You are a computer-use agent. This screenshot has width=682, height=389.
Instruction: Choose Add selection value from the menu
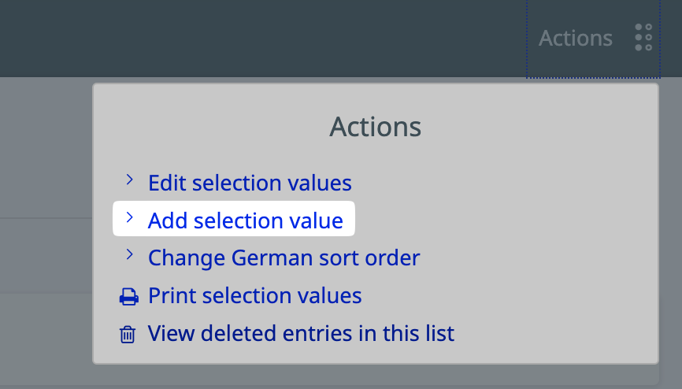246,221
